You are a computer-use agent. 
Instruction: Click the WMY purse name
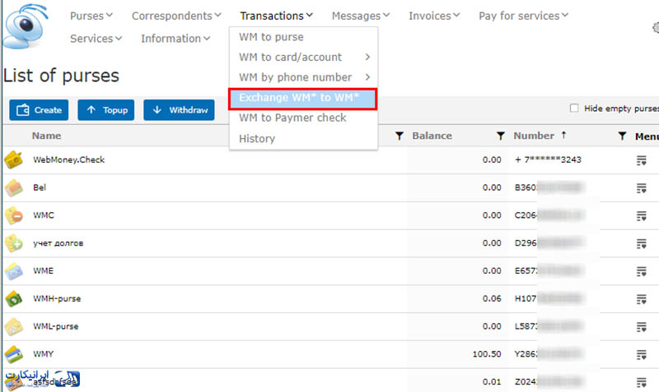[x=44, y=354]
